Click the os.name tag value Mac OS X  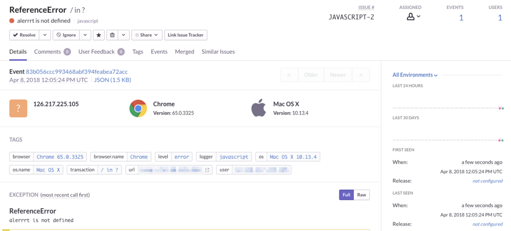tap(48, 170)
